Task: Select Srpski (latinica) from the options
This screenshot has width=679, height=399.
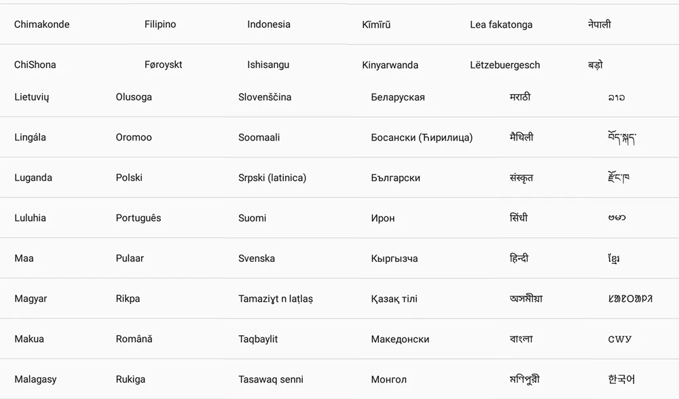Action: tap(271, 177)
